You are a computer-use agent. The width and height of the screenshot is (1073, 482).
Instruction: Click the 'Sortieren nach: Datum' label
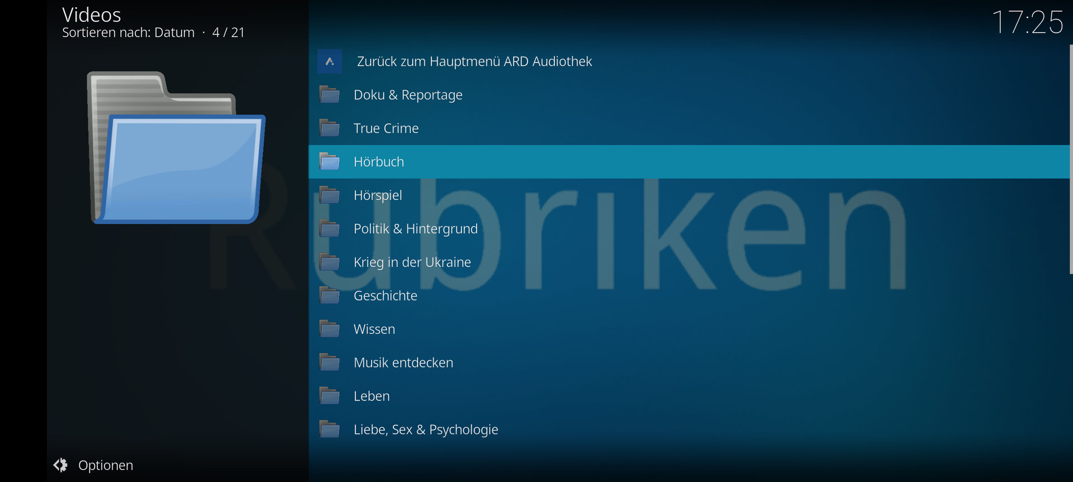click(x=129, y=33)
